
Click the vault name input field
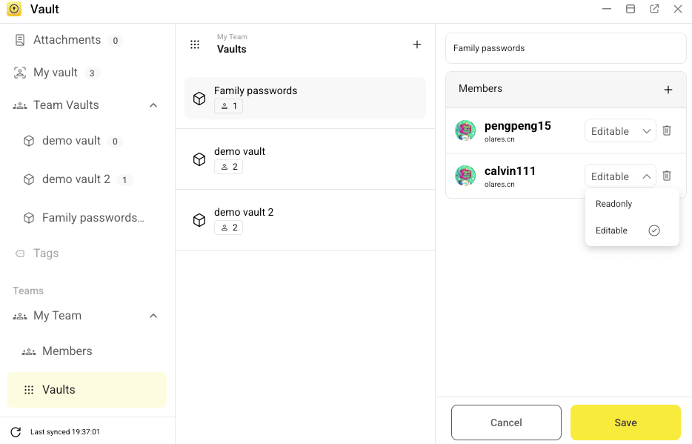pyautogui.click(x=565, y=48)
